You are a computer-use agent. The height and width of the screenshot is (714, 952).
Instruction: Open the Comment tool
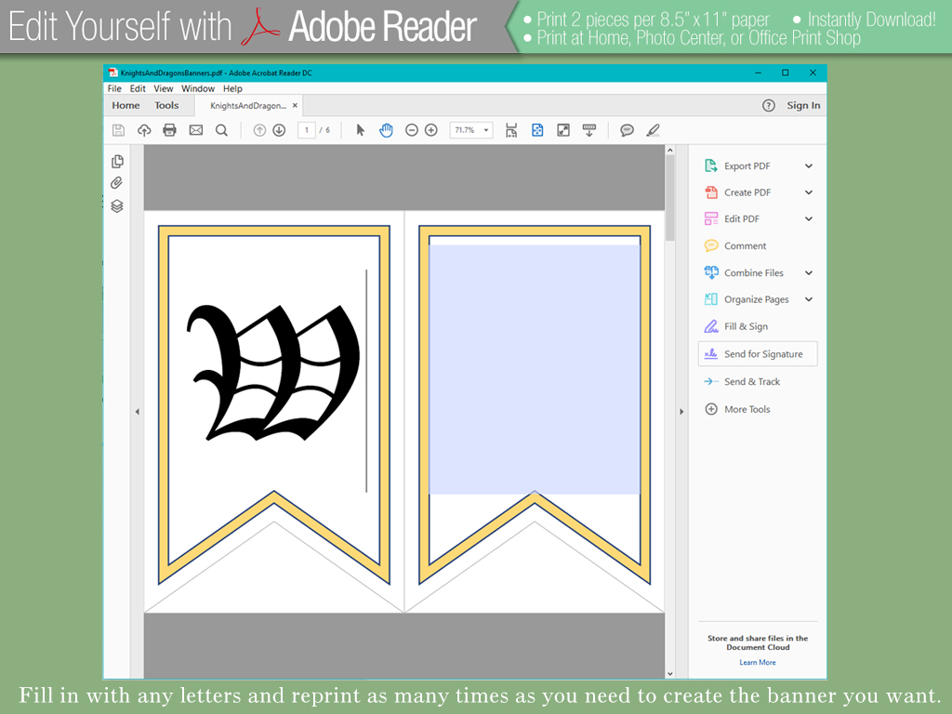pos(745,245)
